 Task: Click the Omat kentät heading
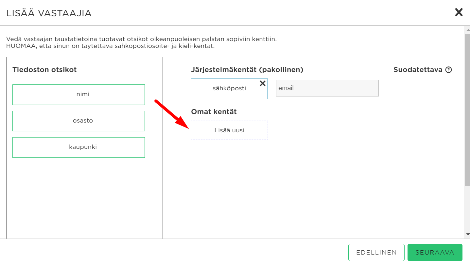coord(214,111)
